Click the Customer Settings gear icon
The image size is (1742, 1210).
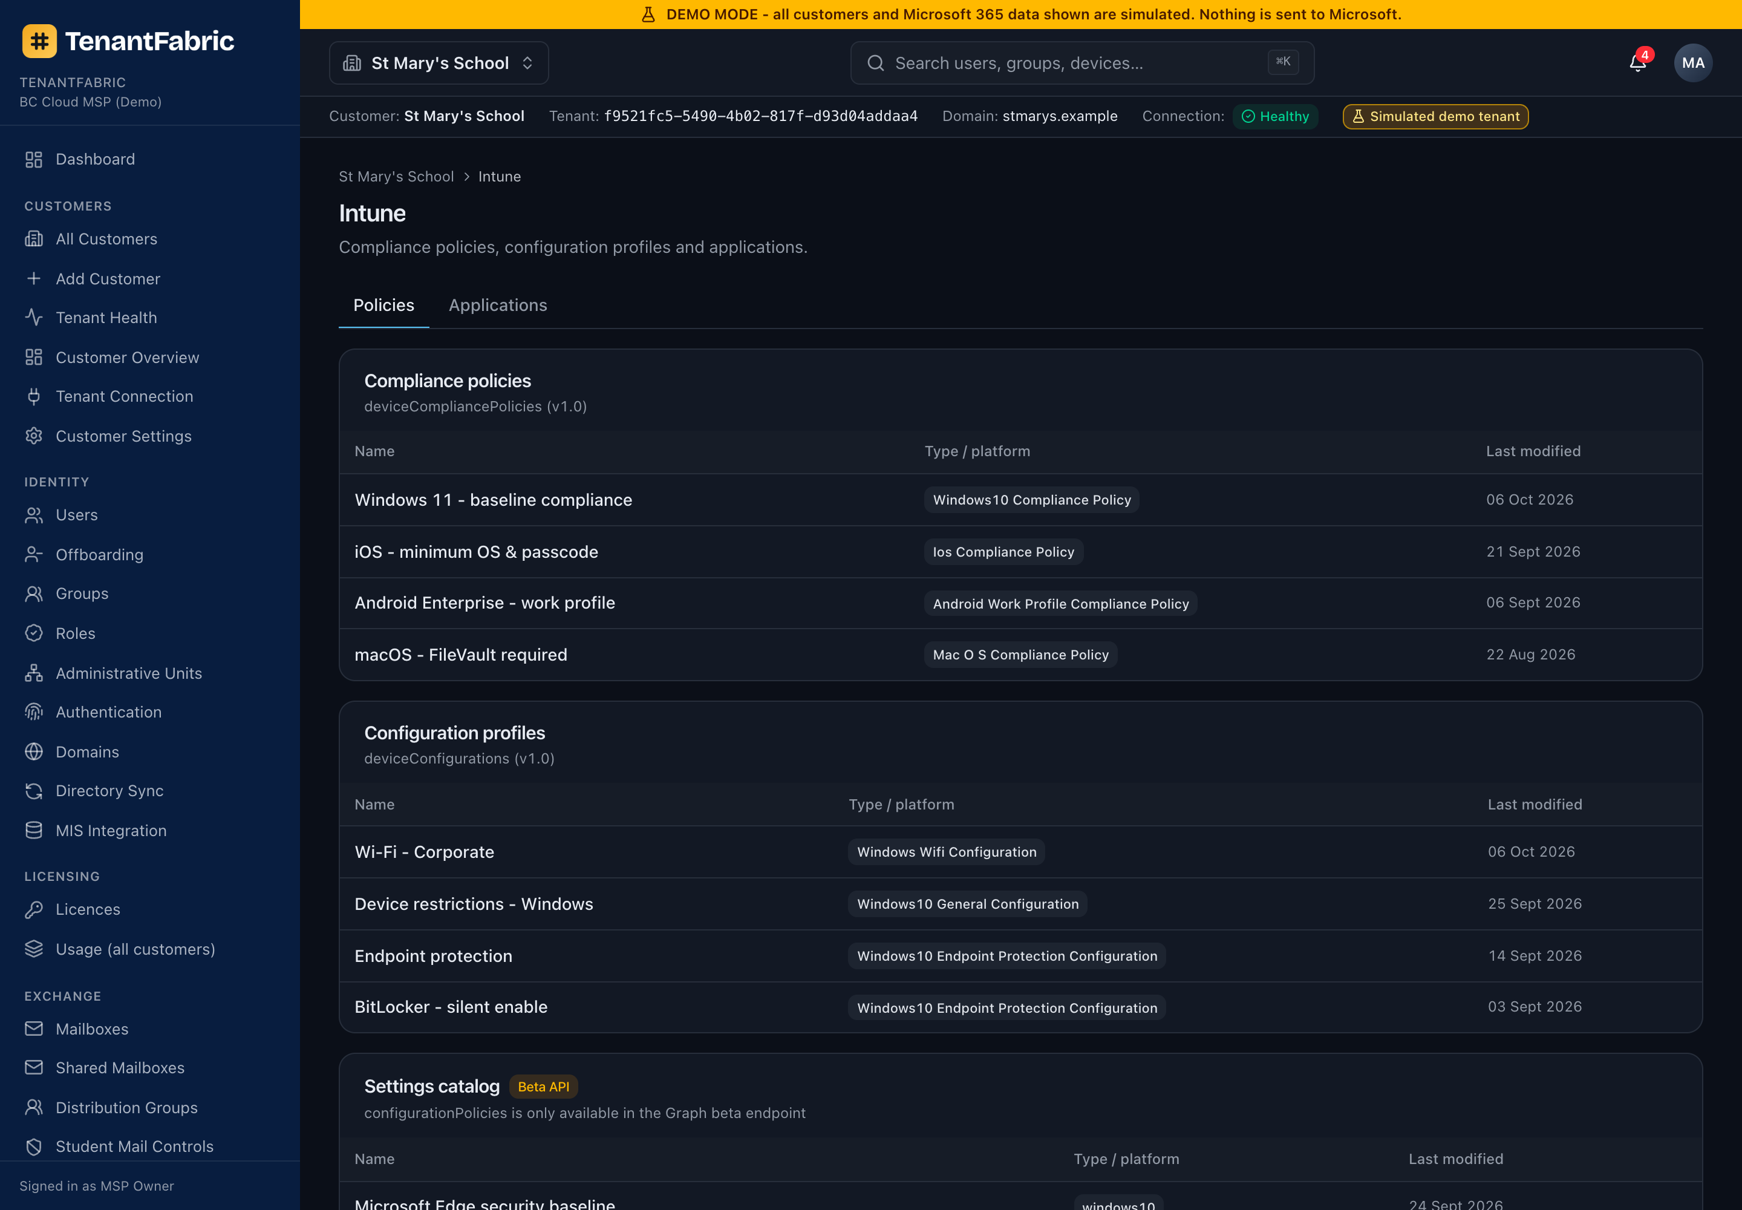34,436
